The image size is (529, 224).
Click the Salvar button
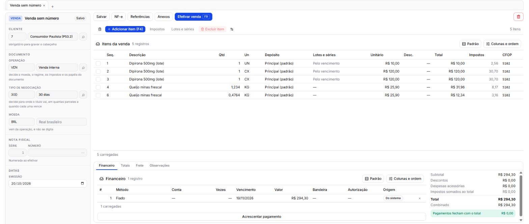101,17
